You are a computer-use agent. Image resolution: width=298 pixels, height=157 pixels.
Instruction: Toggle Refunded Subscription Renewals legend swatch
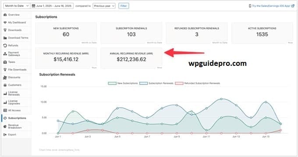coord(179,83)
